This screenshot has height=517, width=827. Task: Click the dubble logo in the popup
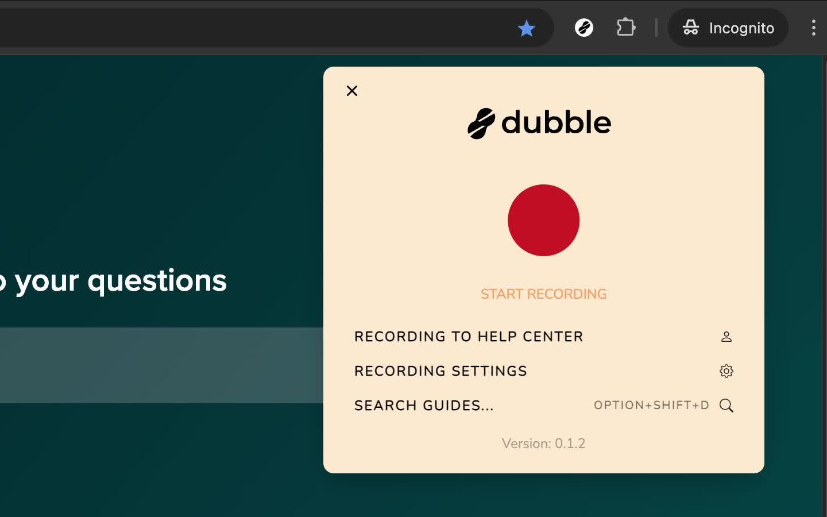pyautogui.click(x=539, y=123)
